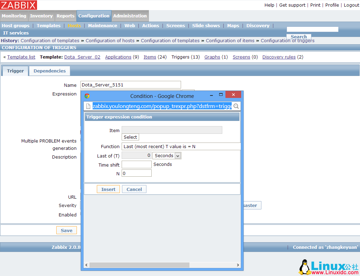Click the trigger Name text field
Viewport: 360px width, 276px height.
(x=130, y=85)
